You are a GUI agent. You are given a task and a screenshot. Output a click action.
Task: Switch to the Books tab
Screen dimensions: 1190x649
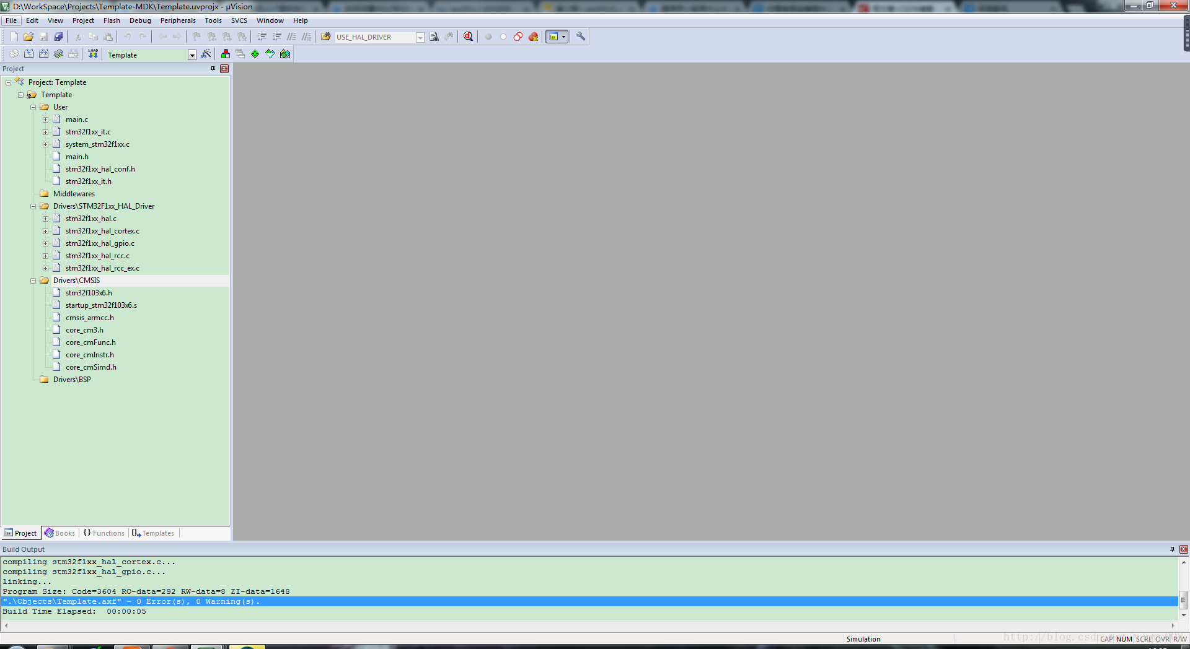(x=59, y=533)
